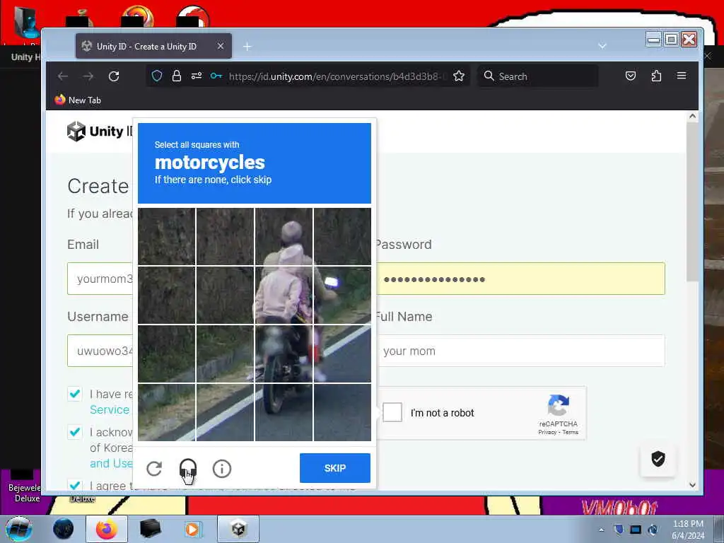Open the Windows Start orb
The width and height of the screenshot is (724, 543).
(x=19, y=529)
